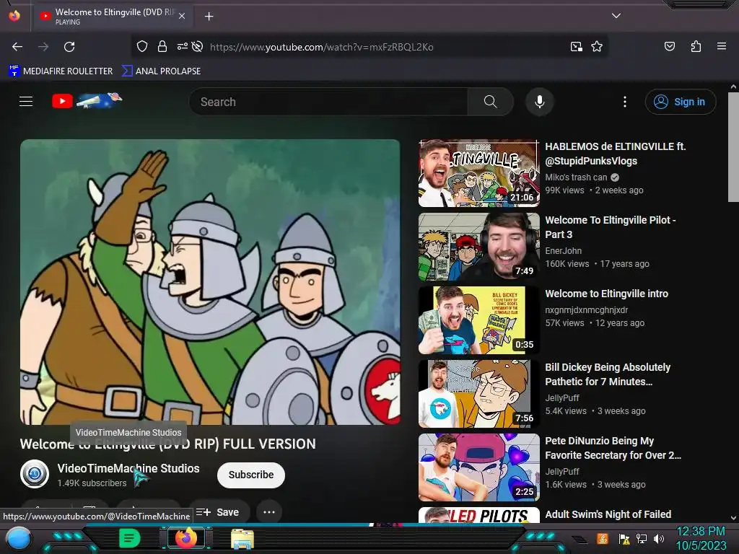Expand the list all tabs chevron

pyautogui.click(x=616, y=16)
